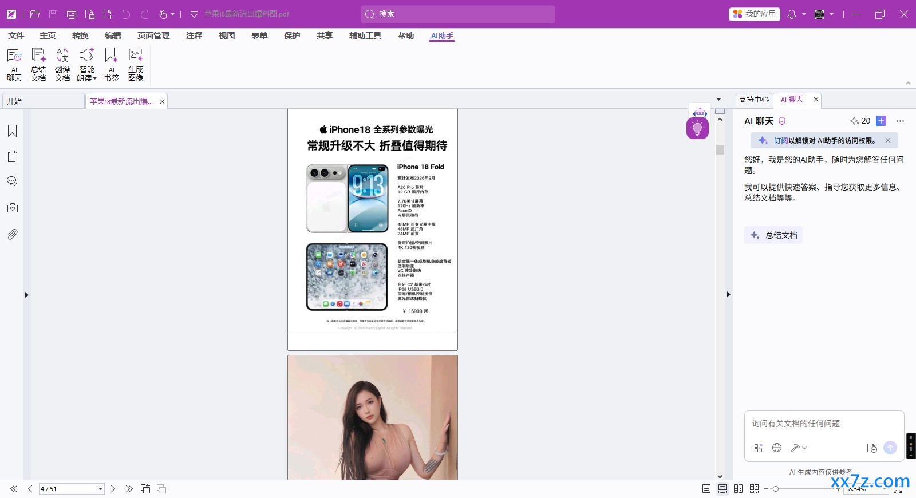Expand the left panel with triangle arrow
Screen dimensions: 916x498
[26, 295]
